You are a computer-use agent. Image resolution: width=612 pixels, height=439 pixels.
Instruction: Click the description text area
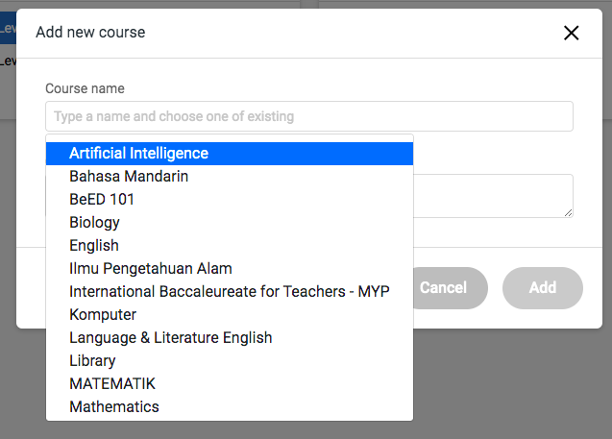tap(494, 196)
